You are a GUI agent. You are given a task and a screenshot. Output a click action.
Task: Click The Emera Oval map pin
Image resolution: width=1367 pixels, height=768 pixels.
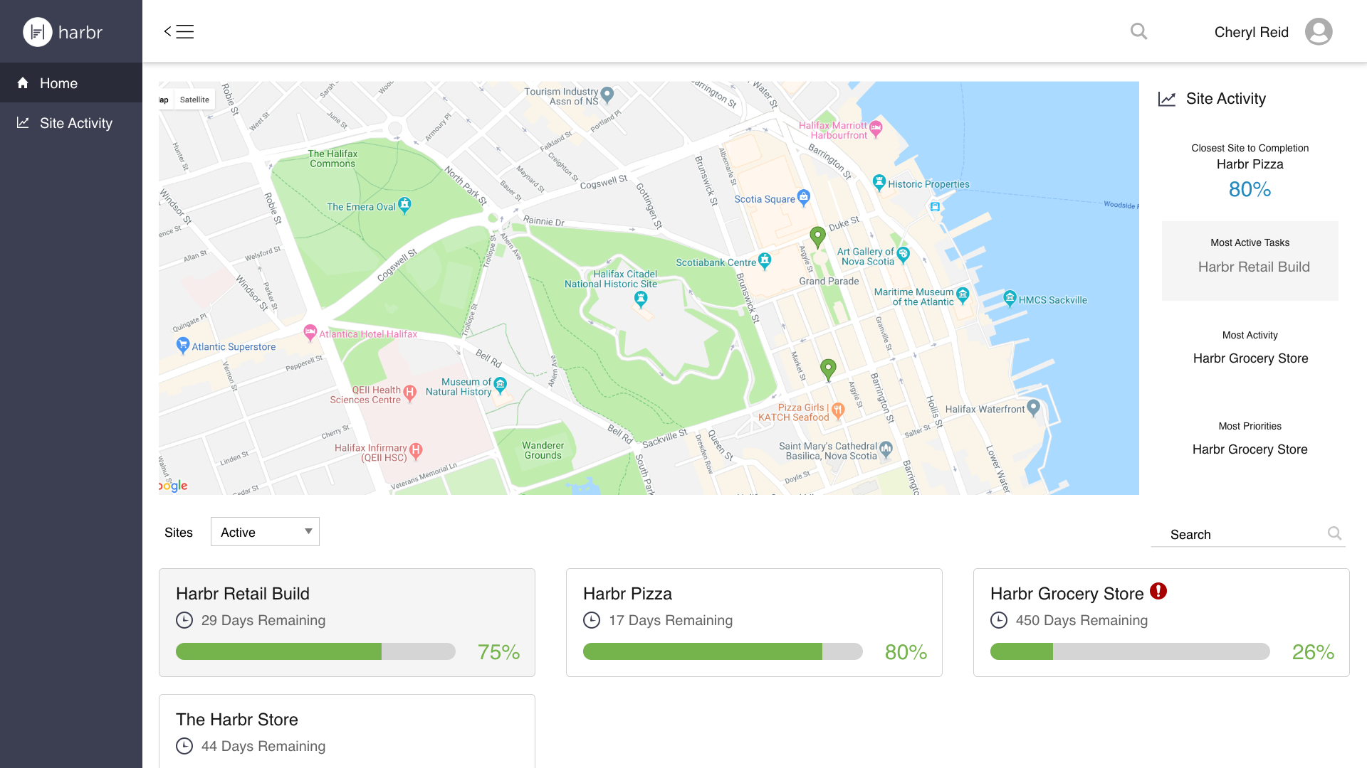click(x=404, y=206)
